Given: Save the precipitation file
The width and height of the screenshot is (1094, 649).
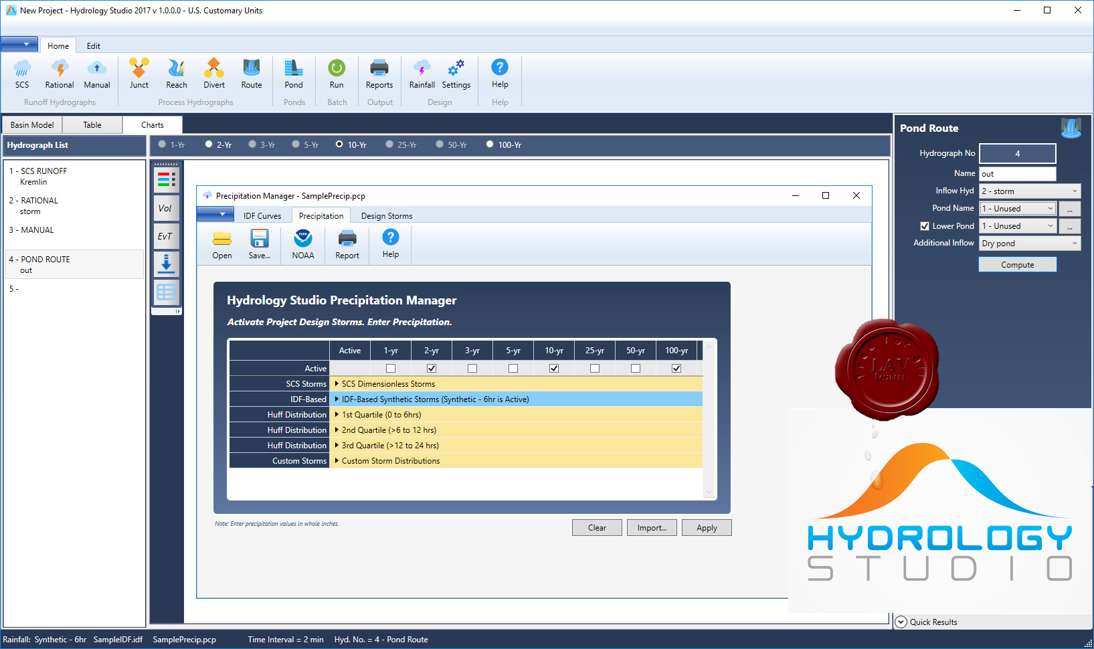Looking at the screenshot, I should point(260,245).
